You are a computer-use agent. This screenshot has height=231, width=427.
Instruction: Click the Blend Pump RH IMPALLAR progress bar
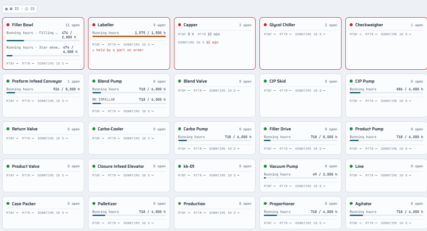(x=129, y=103)
